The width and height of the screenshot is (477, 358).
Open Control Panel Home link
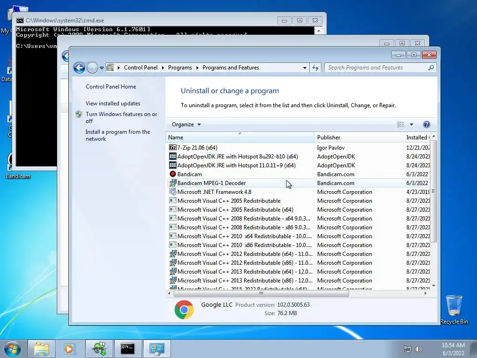[x=111, y=87]
